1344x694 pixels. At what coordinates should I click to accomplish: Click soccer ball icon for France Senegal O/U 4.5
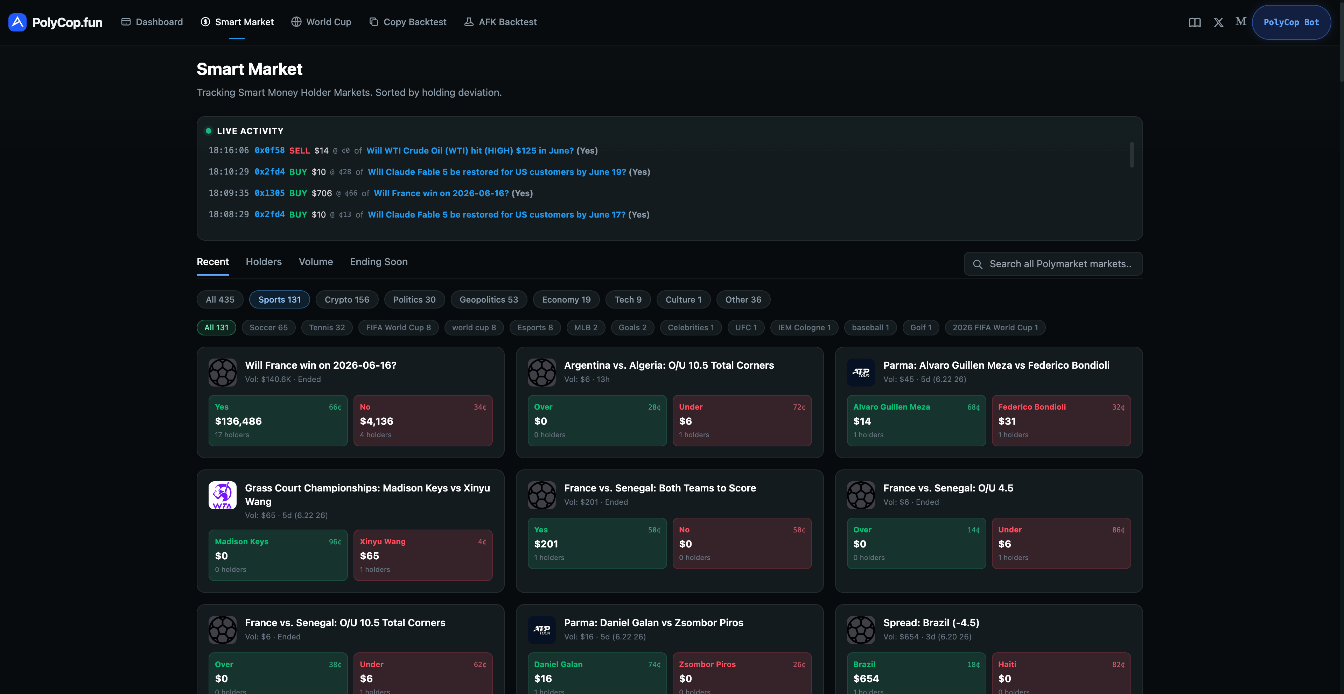click(x=861, y=495)
